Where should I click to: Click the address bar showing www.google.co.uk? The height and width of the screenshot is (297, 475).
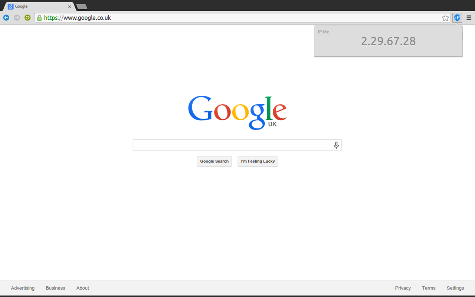pyautogui.click(x=243, y=17)
